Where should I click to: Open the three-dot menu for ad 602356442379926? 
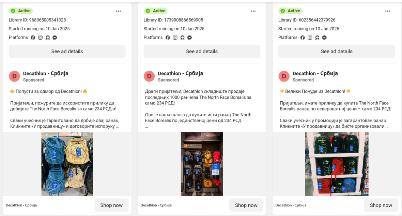388,11
